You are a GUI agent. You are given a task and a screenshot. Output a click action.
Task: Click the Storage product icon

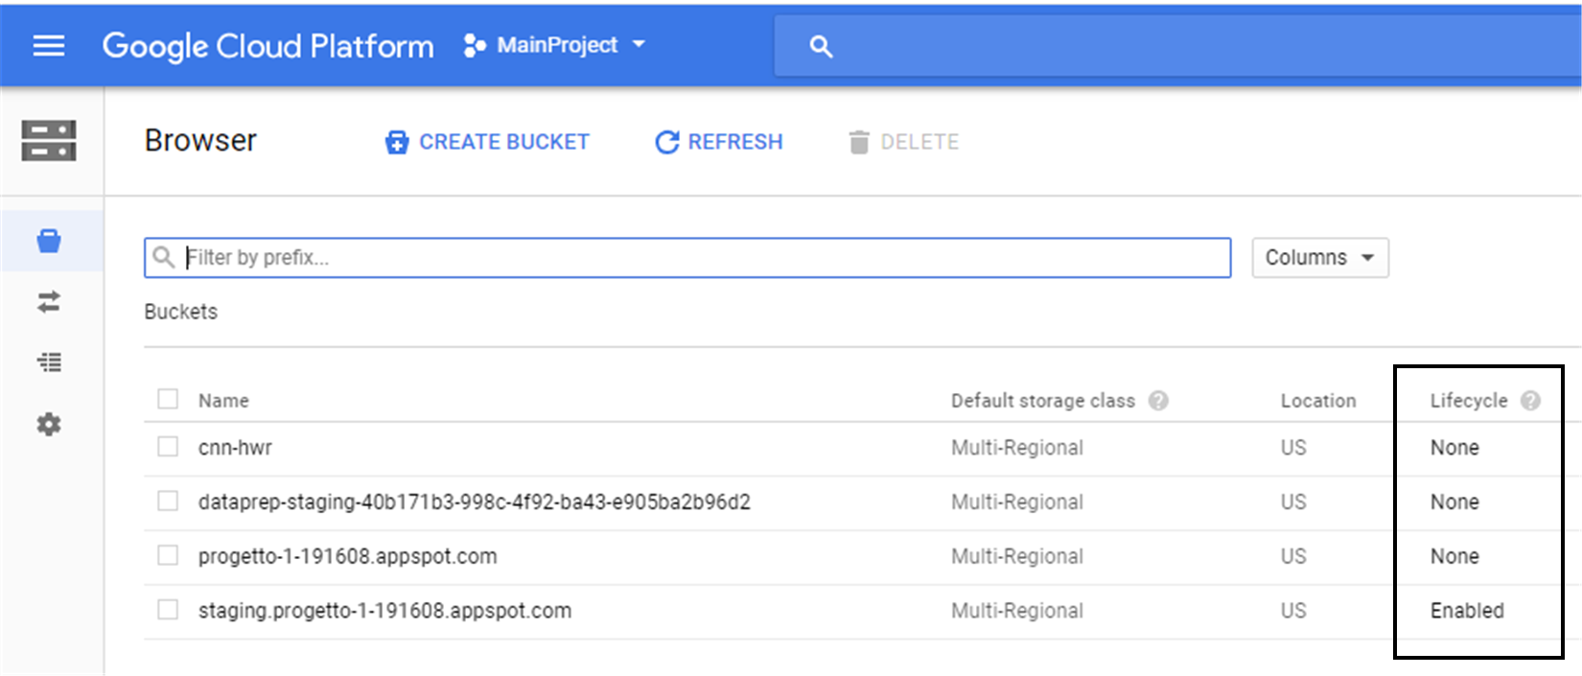click(49, 140)
